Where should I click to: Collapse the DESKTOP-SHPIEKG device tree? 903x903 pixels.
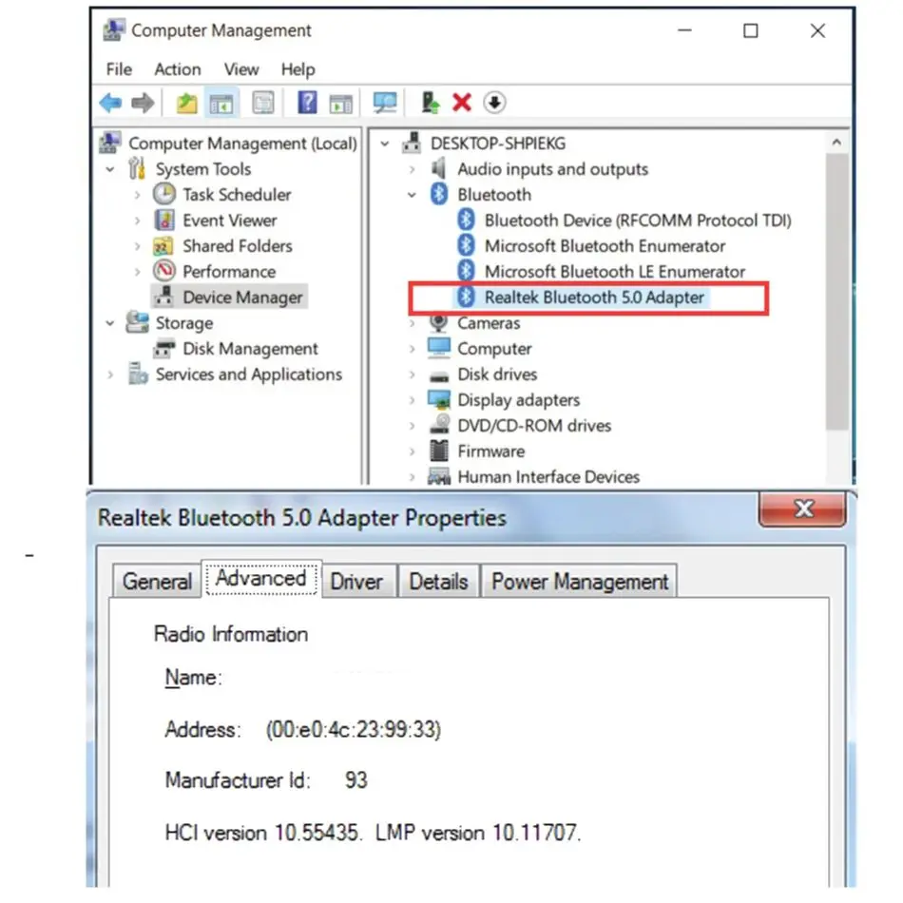click(x=385, y=144)
